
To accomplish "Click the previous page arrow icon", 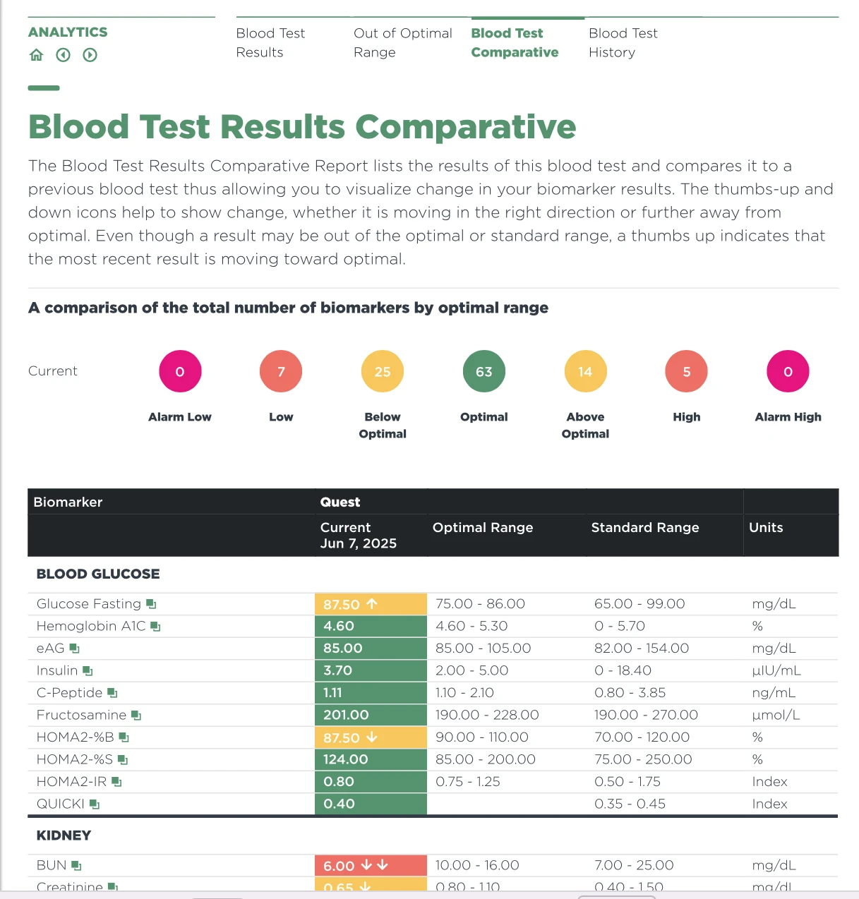I will (64, 55).
